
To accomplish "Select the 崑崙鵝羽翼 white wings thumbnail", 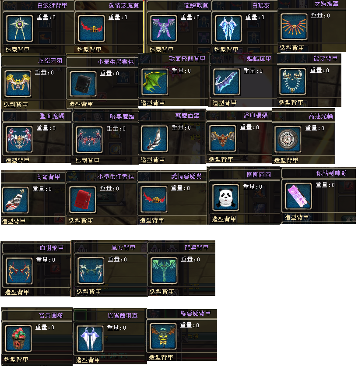I will pyautogui.click(x=90, y=338).
